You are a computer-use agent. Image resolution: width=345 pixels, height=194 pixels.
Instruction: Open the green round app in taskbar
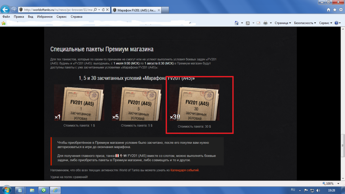click(44, 190)
